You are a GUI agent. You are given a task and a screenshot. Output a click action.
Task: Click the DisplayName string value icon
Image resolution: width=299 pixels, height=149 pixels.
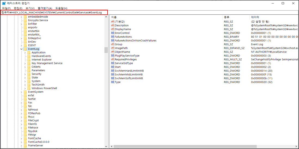point(112,29)
